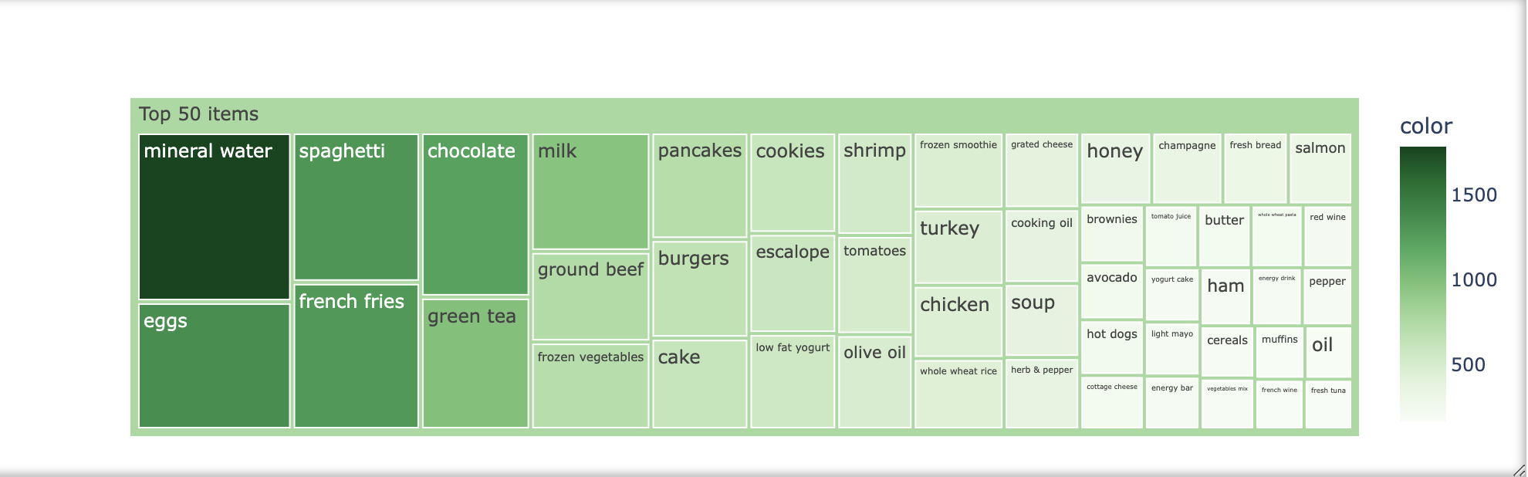Select the escalope tile

(x=793, y=283)
